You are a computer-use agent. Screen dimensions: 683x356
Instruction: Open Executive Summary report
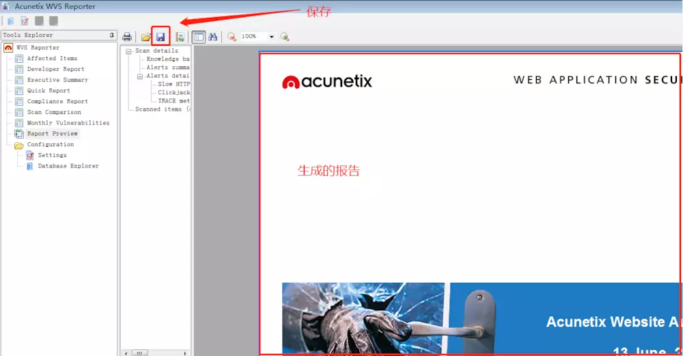(57, 80)
